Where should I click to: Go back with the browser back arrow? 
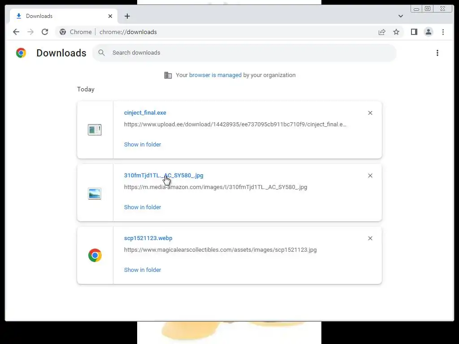tap(16, 32)
